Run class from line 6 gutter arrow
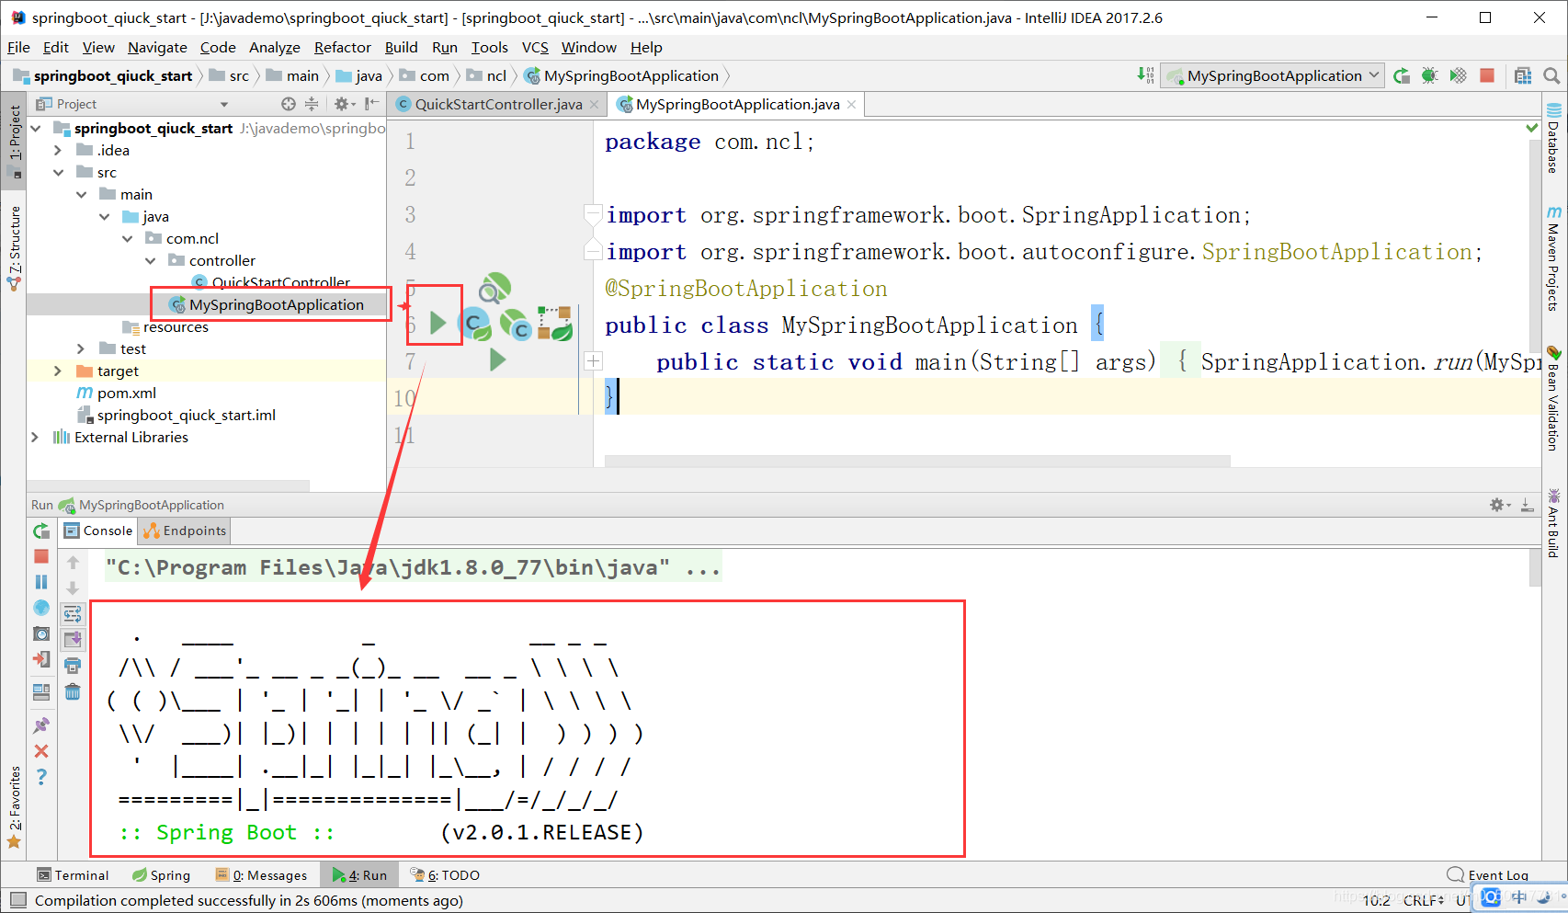The height and width of the screenshot is (913, 1568). [x=437, y=323]
